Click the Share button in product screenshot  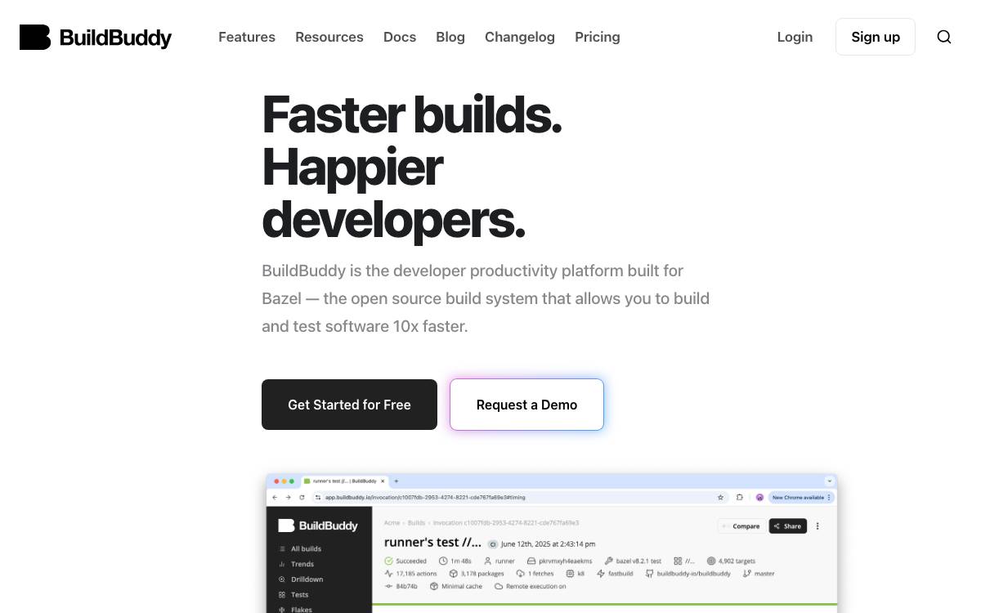click(787, 526)
